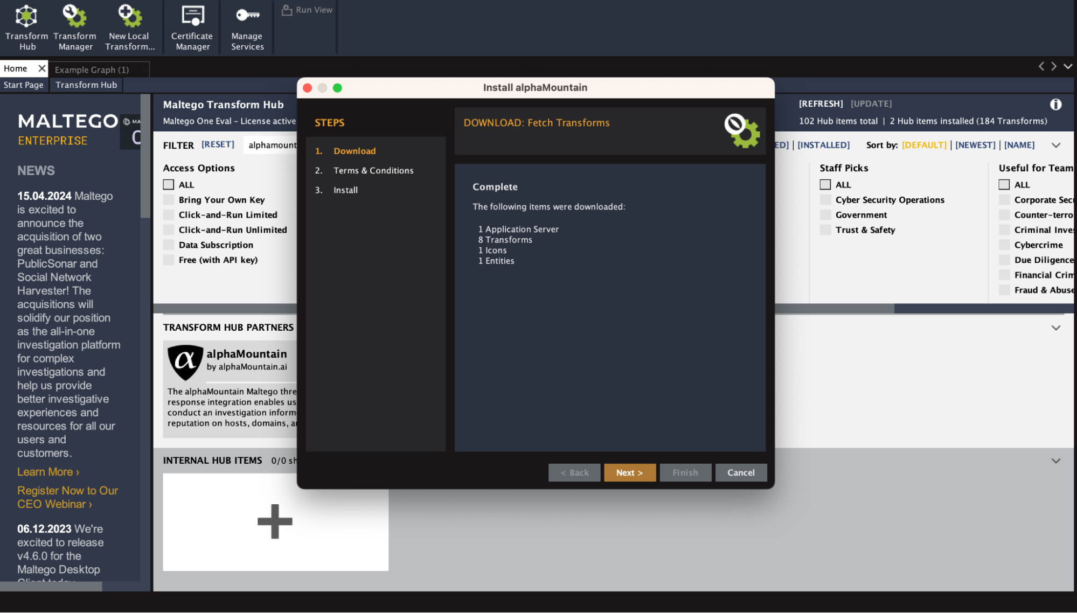Collapse Internal Hub Items section chevron
This screenshot has height=613, width=1077.
1055,461
